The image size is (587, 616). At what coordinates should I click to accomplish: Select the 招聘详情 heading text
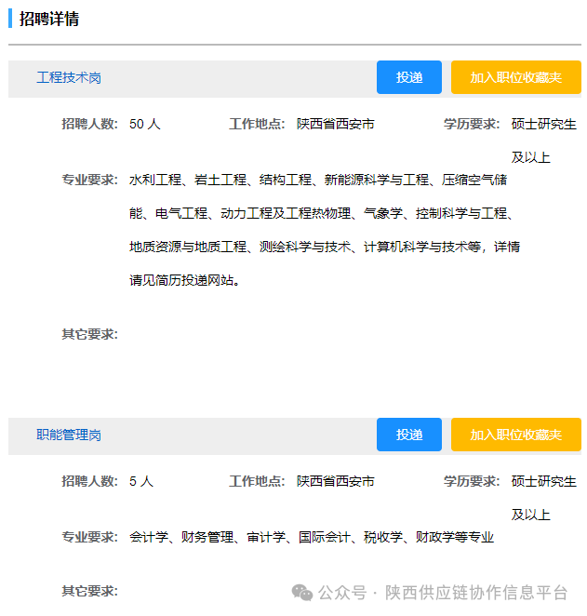point(49,19)
